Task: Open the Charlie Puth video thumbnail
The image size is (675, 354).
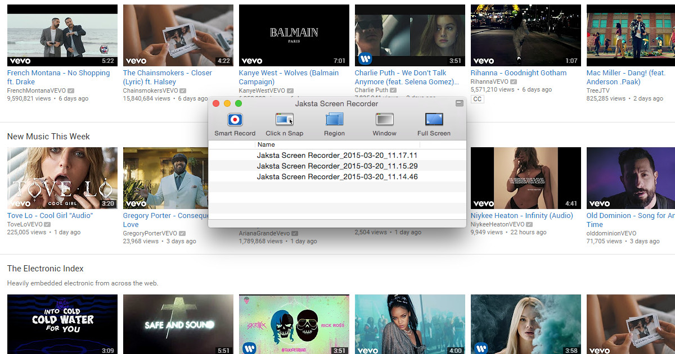Action: 410,35
